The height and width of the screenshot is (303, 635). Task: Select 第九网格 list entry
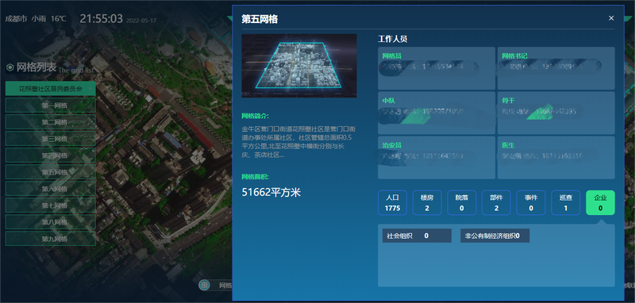click(x=50, y=239)
